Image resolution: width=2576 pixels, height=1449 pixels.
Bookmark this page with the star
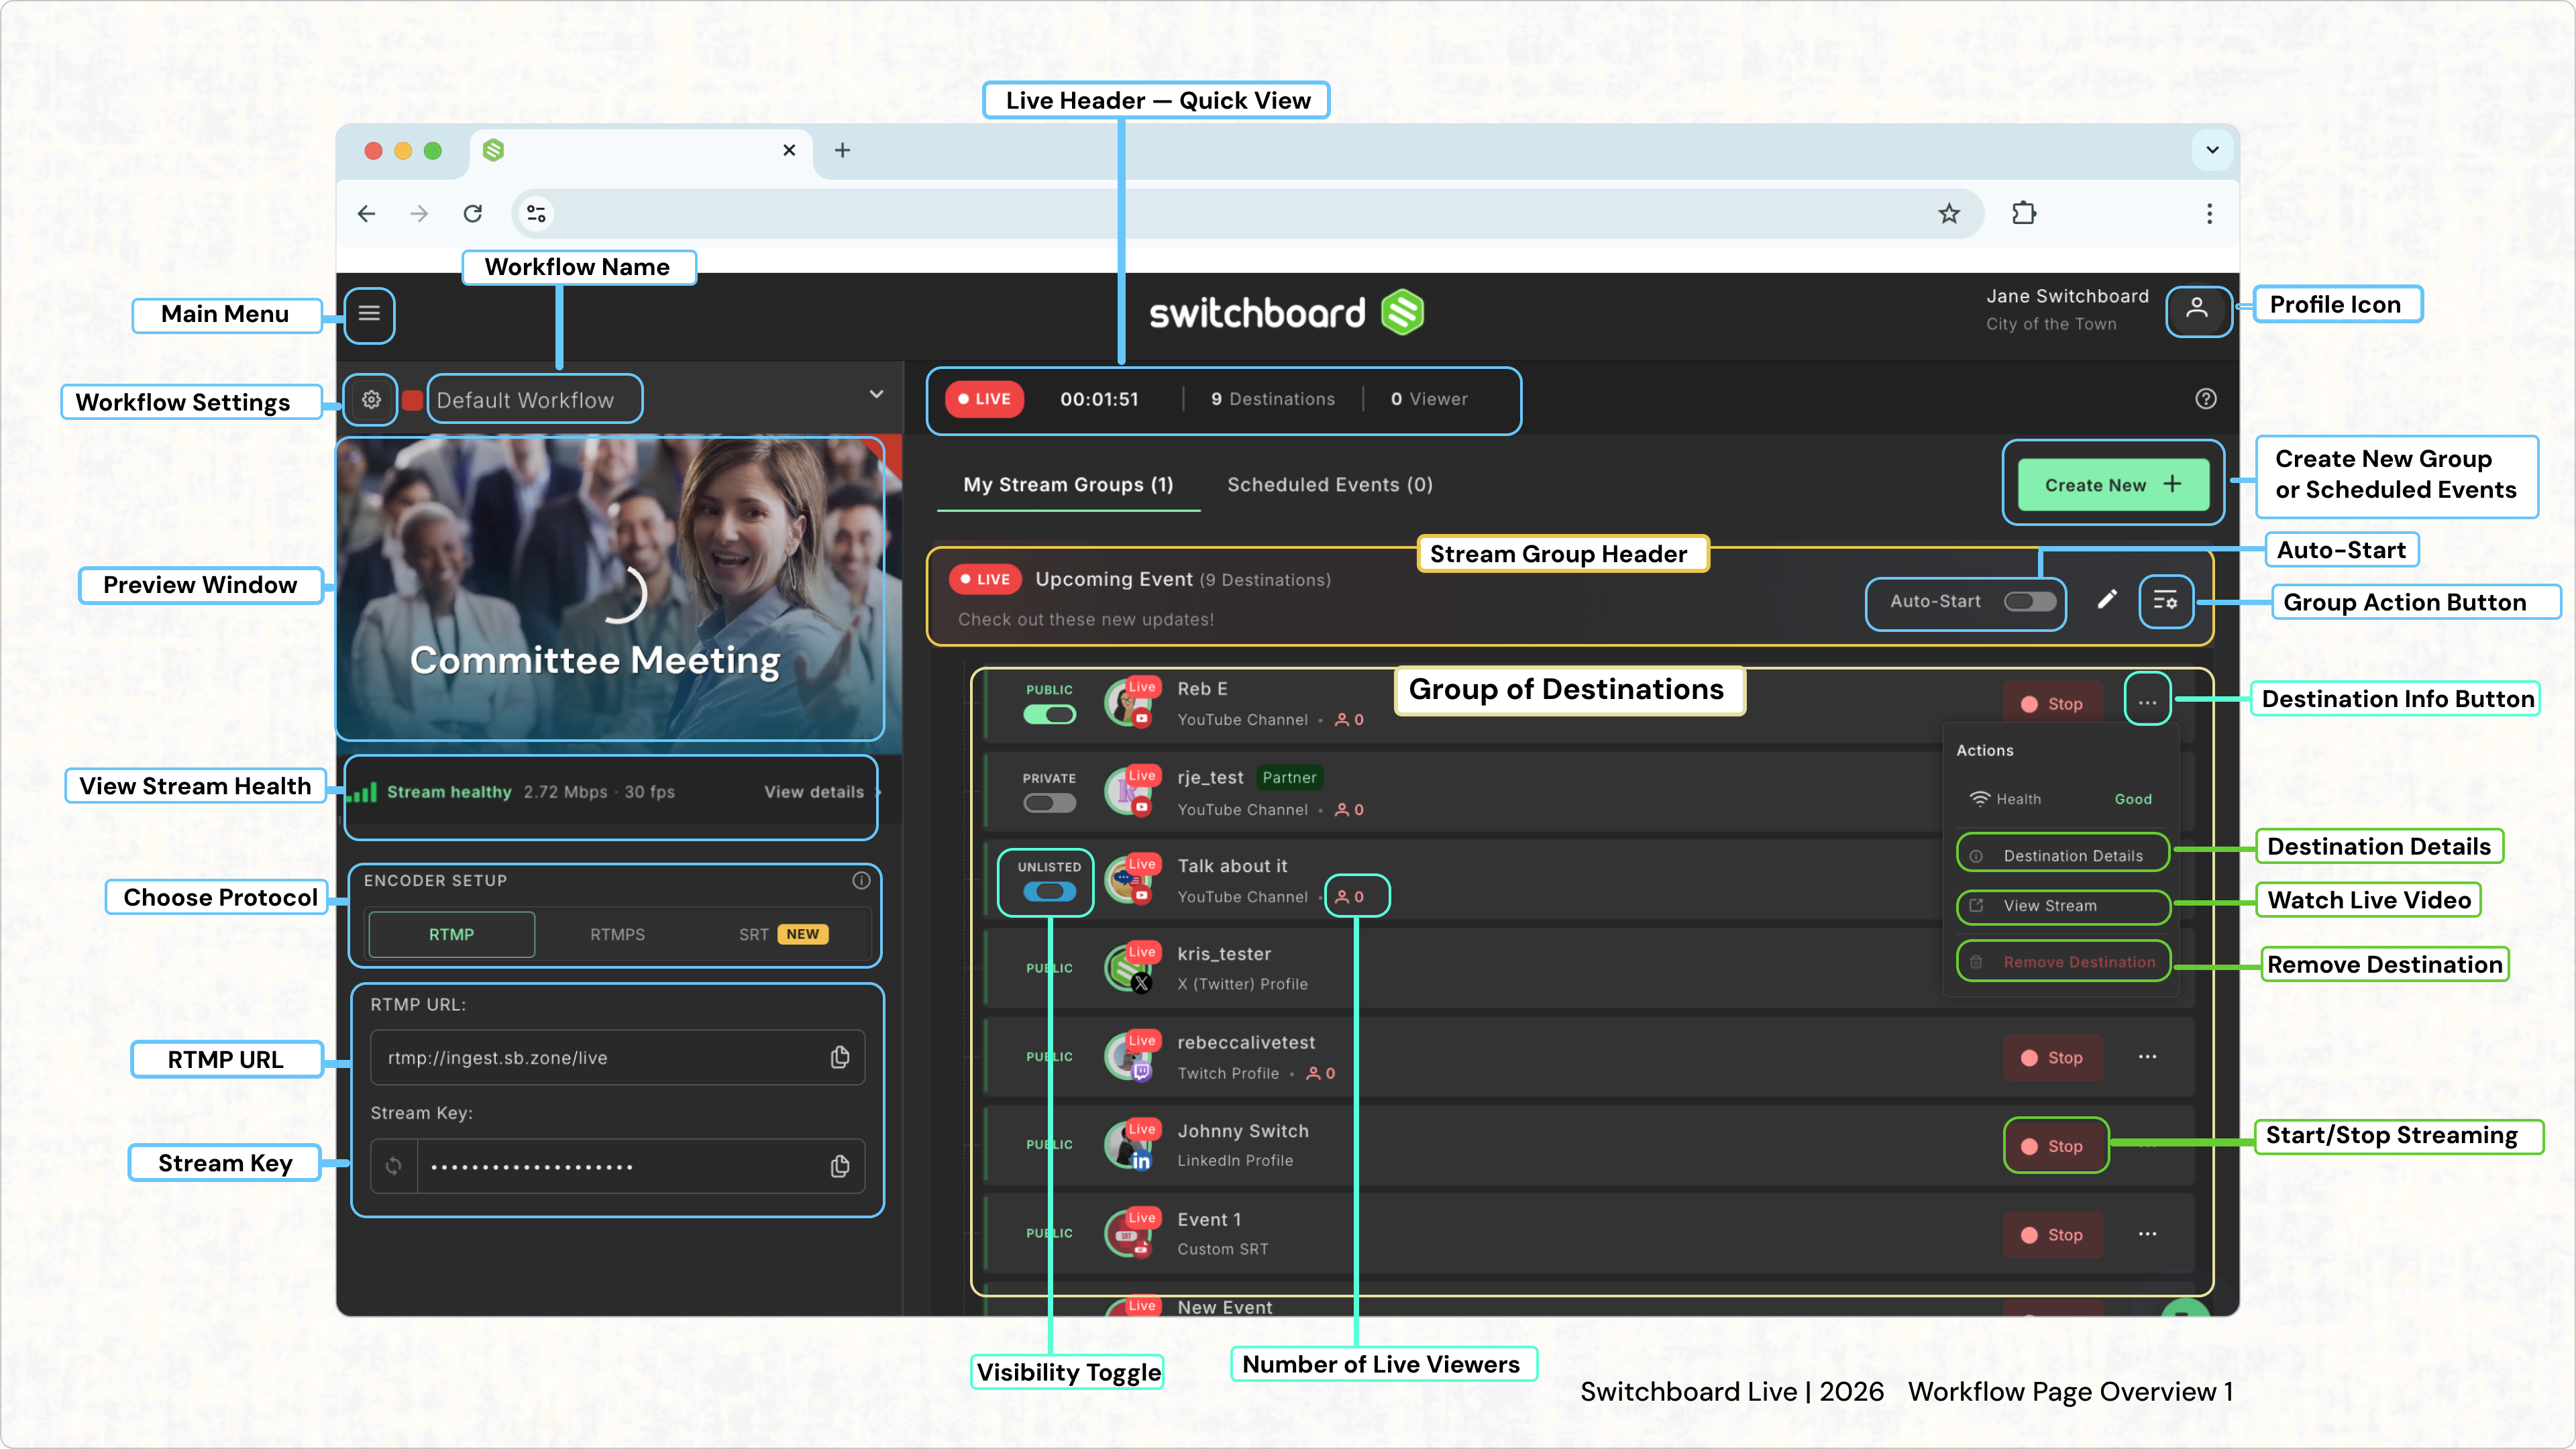(1949, 213)
